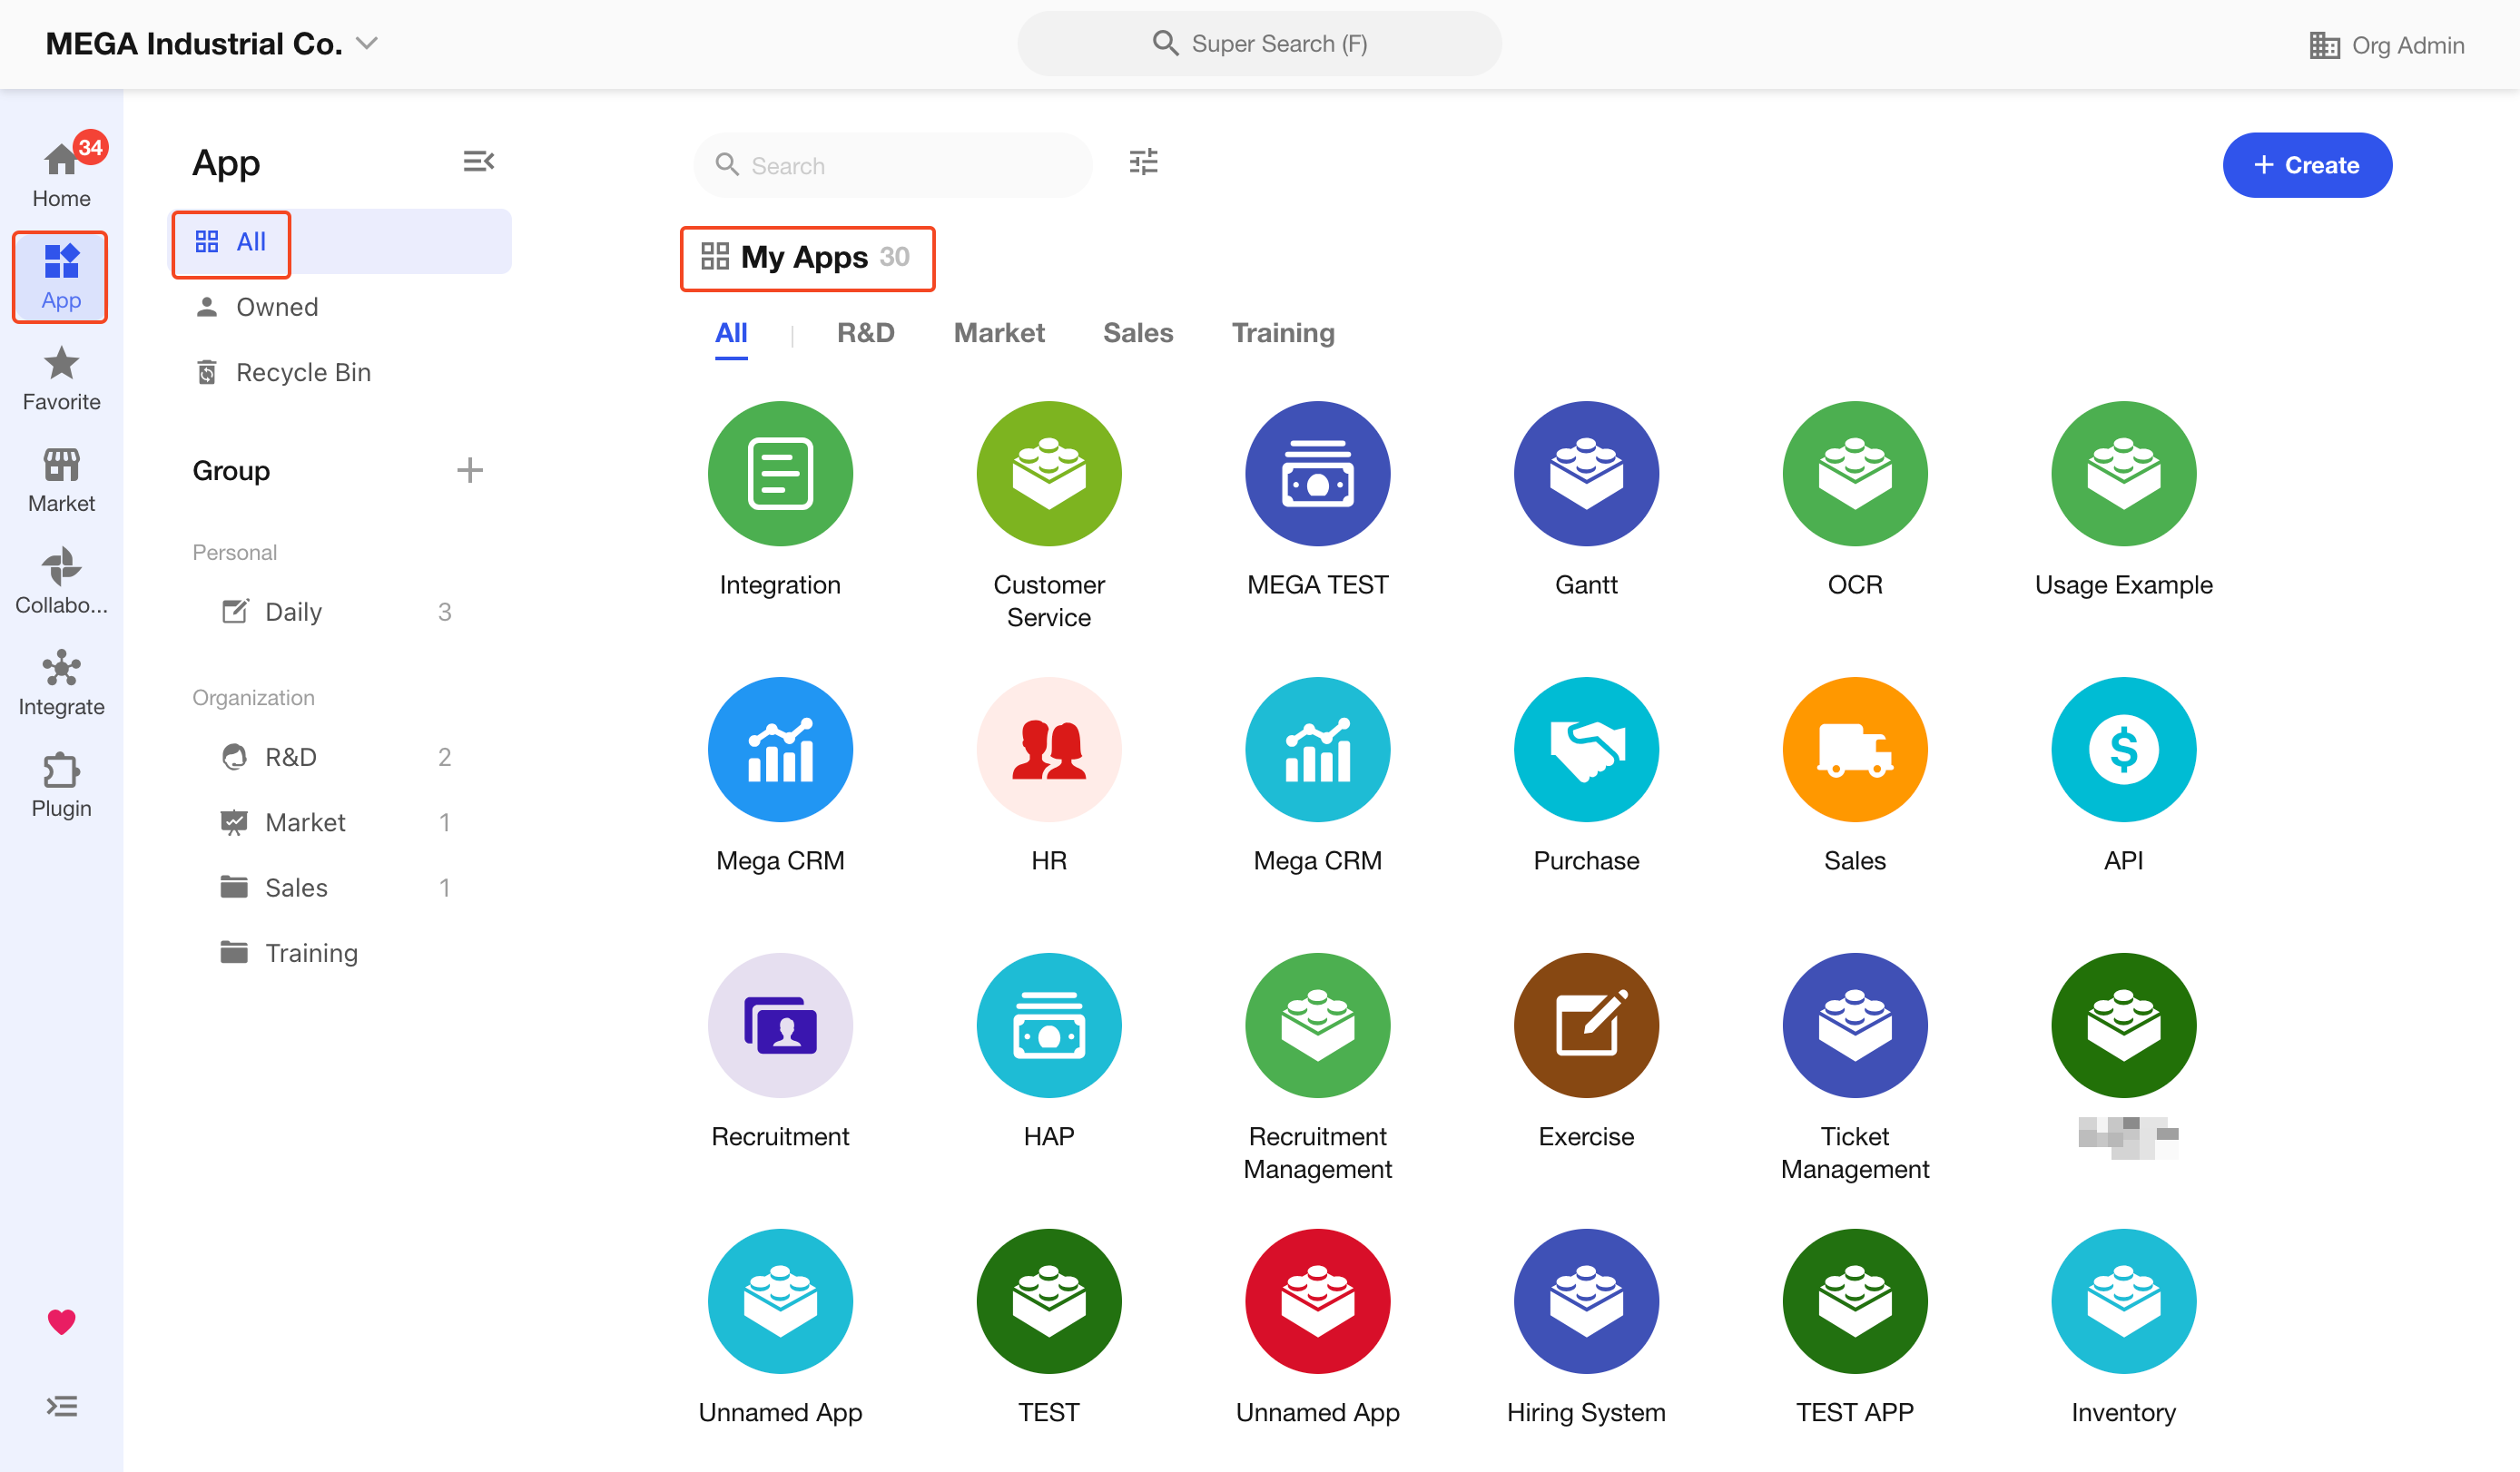Open the Market sidebar icon
Screen dimensions: 2520x1472
pos(61,480)
